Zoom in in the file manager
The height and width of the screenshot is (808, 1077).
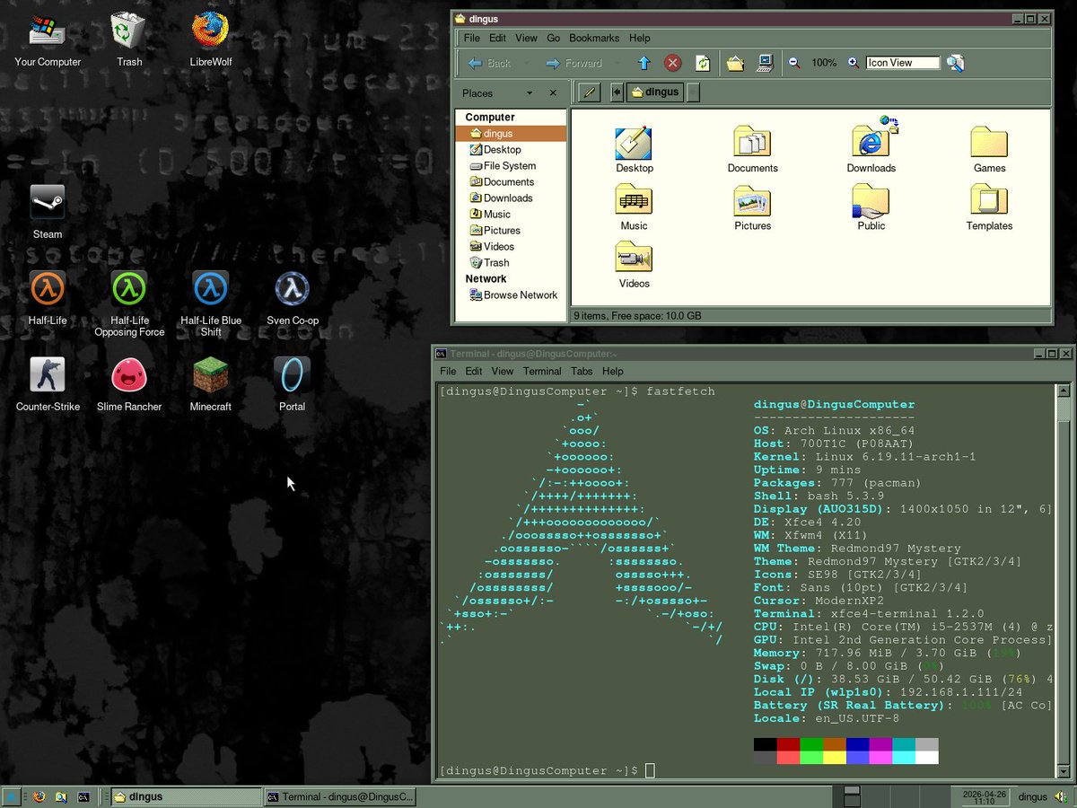click(x=854, y=63)
